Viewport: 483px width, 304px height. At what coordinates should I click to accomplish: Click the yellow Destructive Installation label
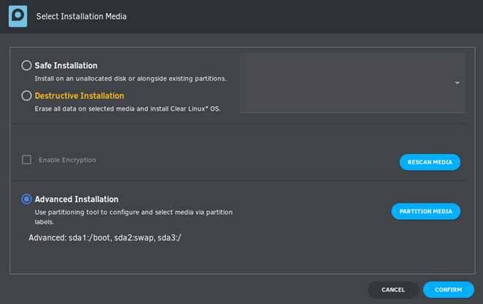click(x=79, y=96)
